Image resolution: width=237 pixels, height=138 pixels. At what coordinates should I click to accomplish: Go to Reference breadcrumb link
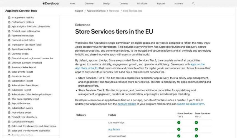pyautogui.click(x=114, y=11)
